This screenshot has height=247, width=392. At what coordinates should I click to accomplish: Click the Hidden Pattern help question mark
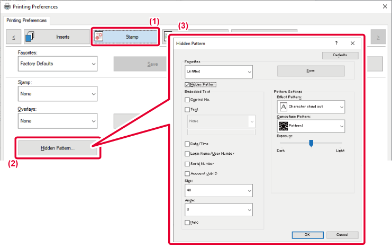(x=336, y=43)
